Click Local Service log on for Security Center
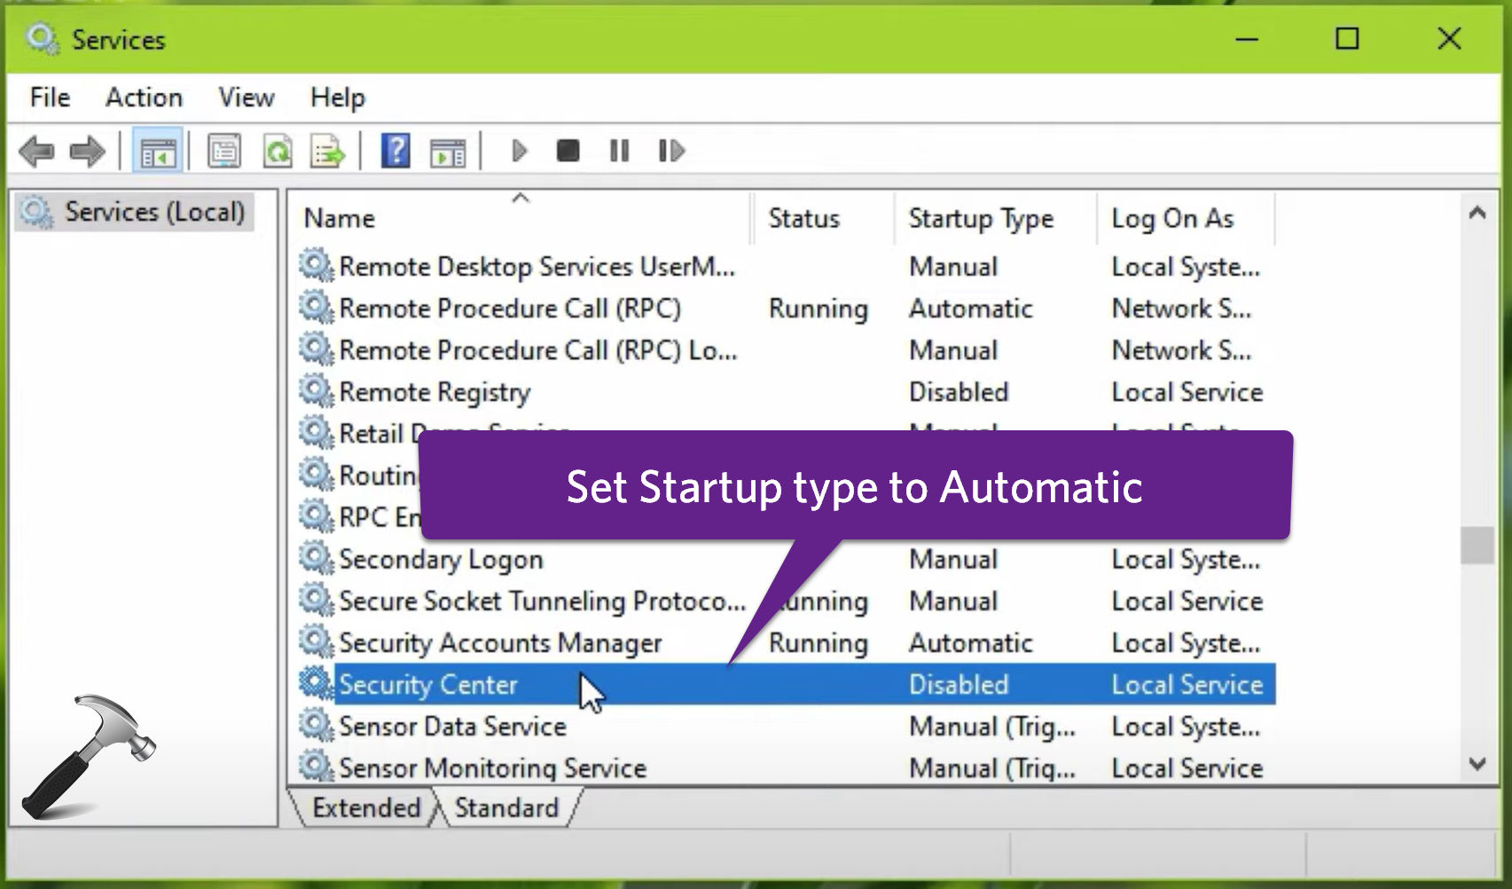 click(1187, 685)
